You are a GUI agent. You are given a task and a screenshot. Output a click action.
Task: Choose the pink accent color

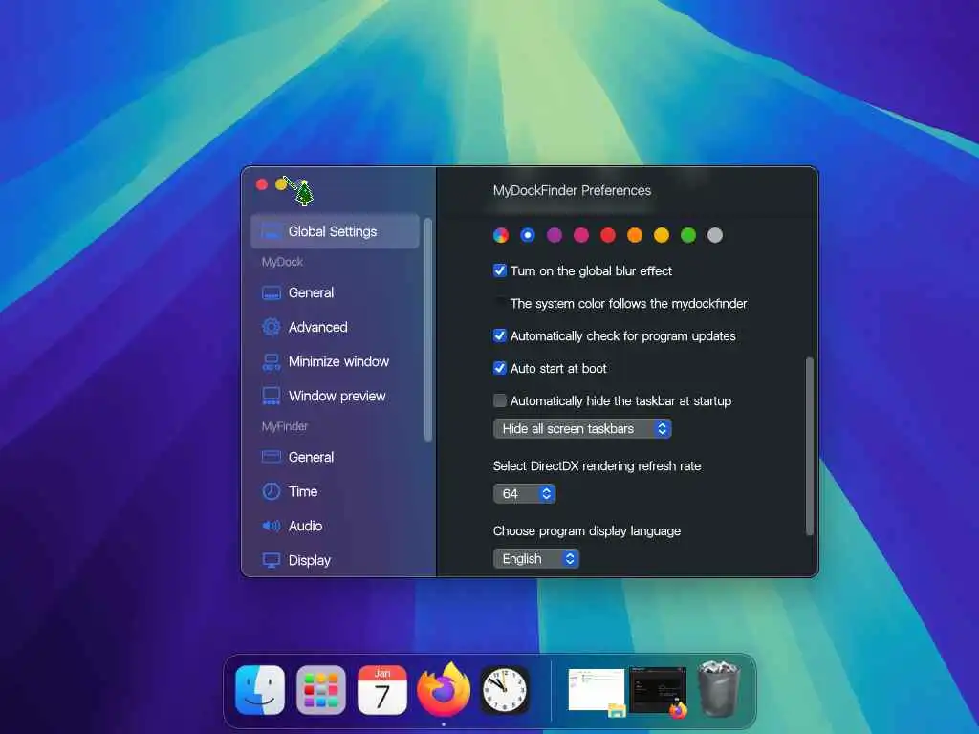coord(581,235)
